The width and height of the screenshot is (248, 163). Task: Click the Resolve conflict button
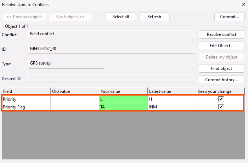[x=221, y=34]
